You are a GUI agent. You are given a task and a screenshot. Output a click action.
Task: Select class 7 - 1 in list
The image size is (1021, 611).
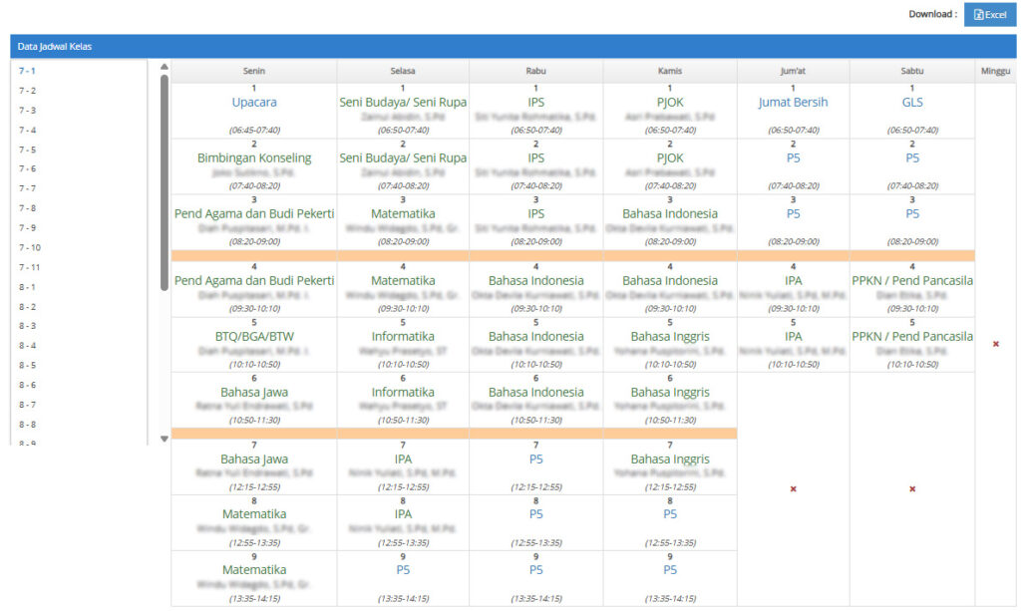[x=27, y=71]
